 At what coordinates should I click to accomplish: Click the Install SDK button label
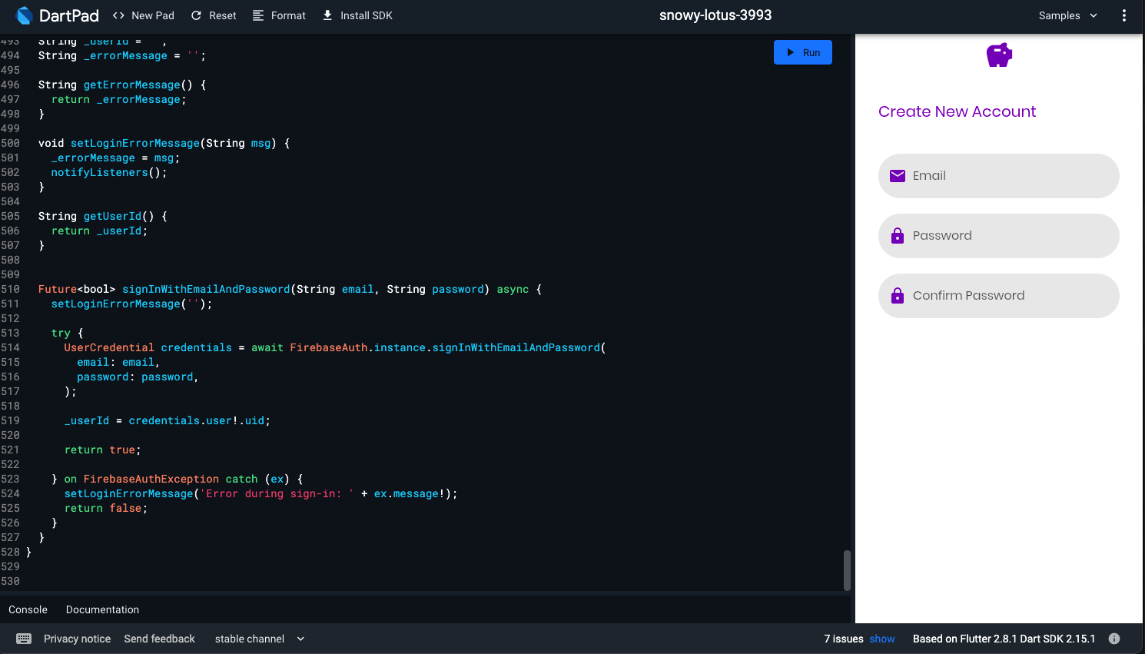[x=367, y=15]
